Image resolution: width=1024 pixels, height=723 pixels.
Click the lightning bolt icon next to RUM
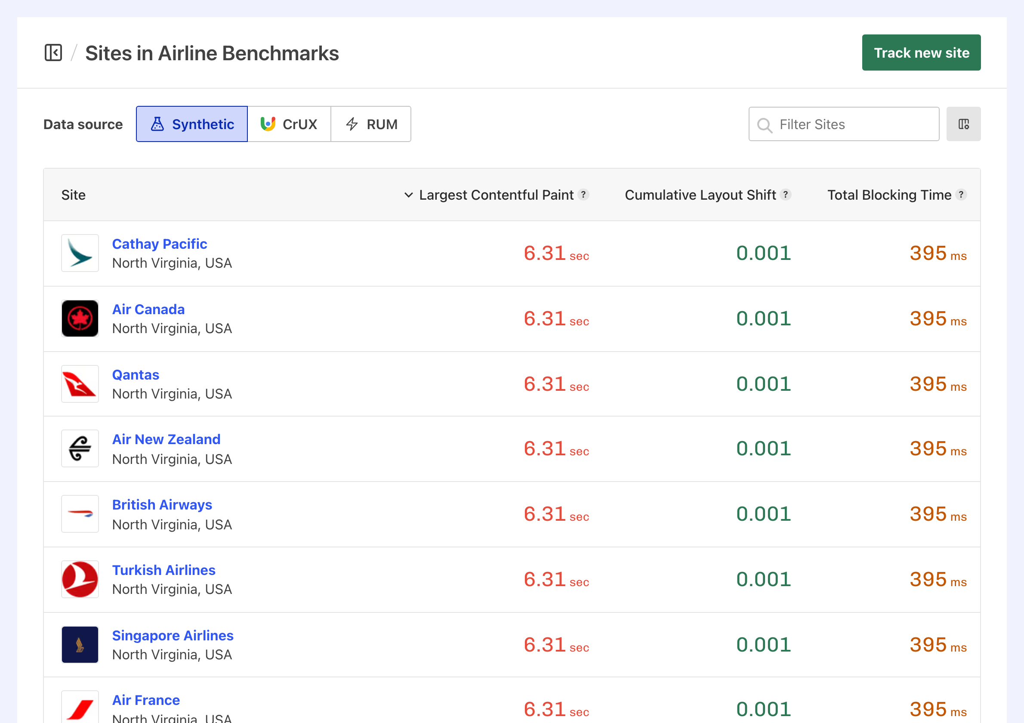click(x=352, y=124)
